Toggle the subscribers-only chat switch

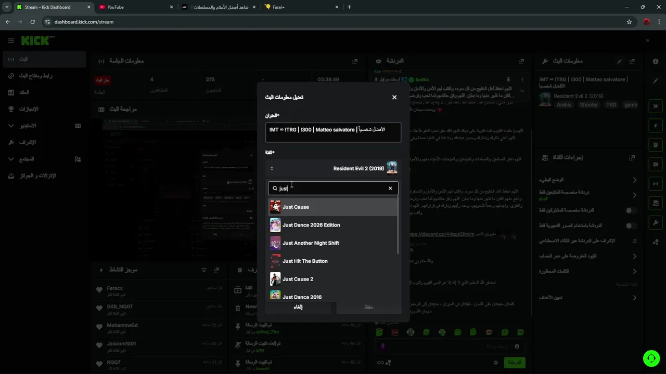click(x=631, y=210)
